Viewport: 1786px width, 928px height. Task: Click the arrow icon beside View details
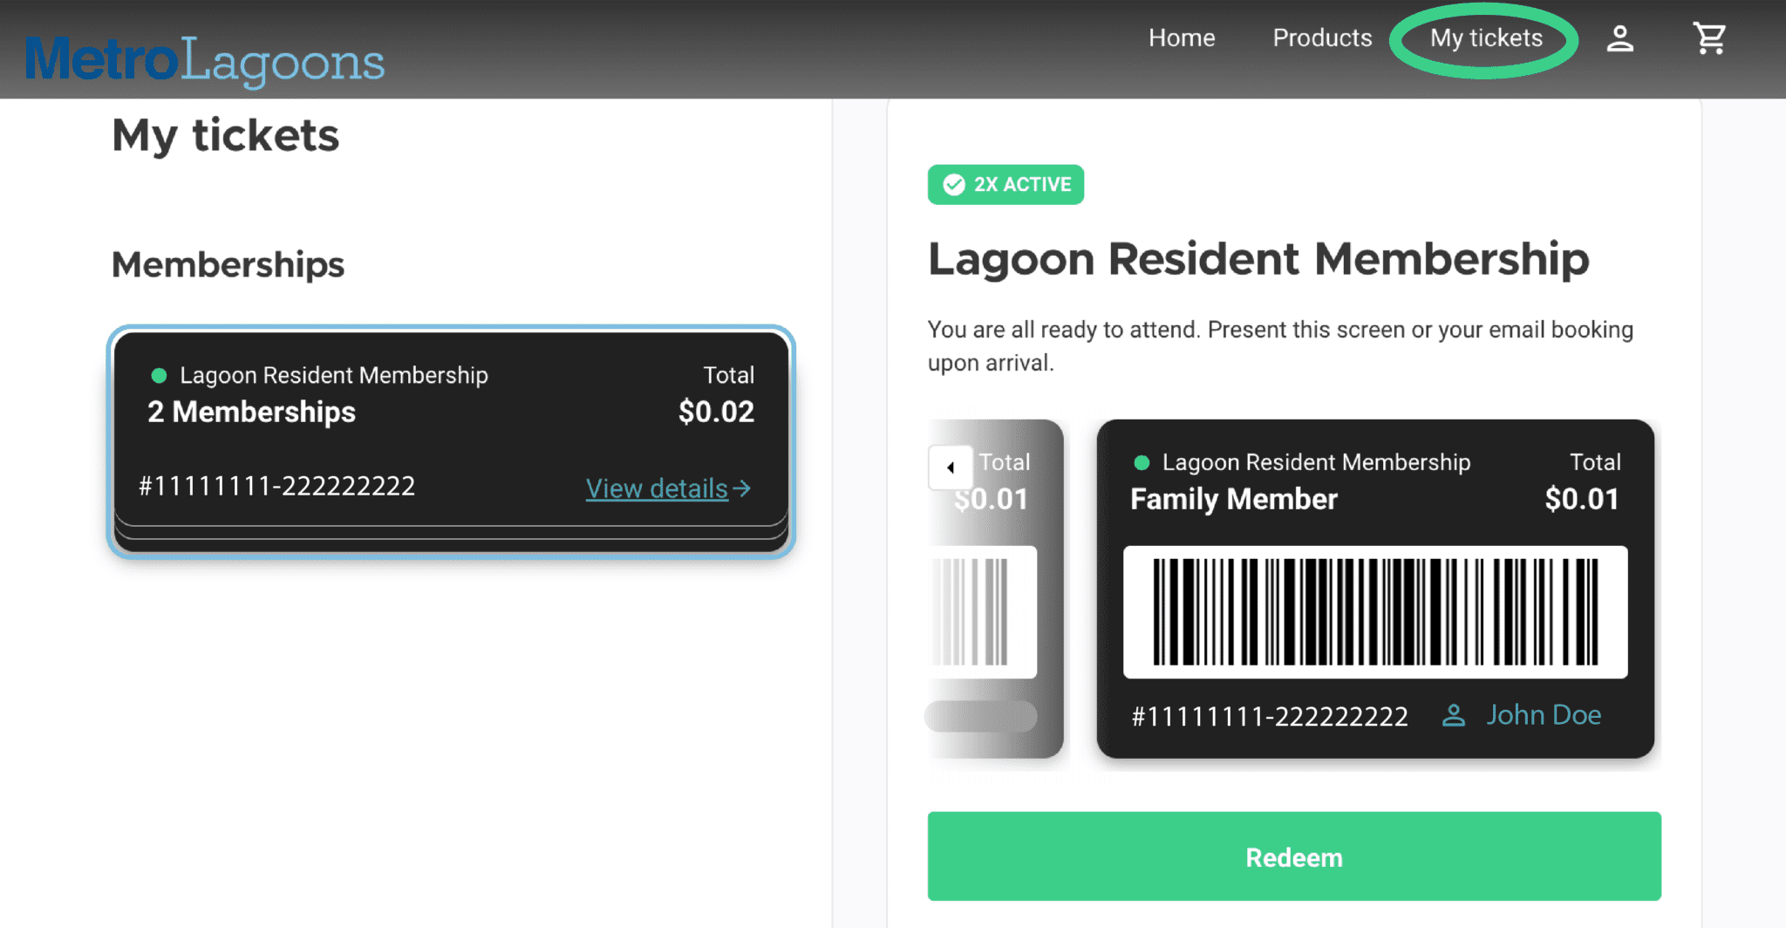[x=743, y=488]
